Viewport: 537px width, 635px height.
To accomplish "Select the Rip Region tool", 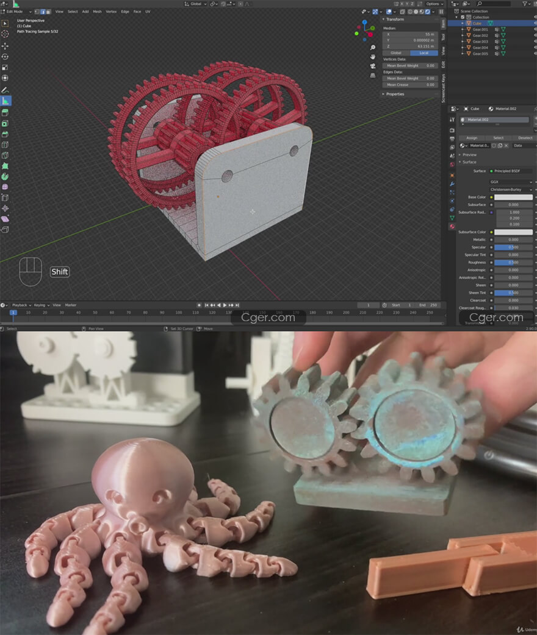I will [x=5, y=230].
